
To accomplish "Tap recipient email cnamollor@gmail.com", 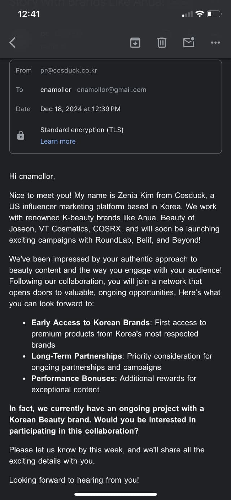I will coord(112,90).
